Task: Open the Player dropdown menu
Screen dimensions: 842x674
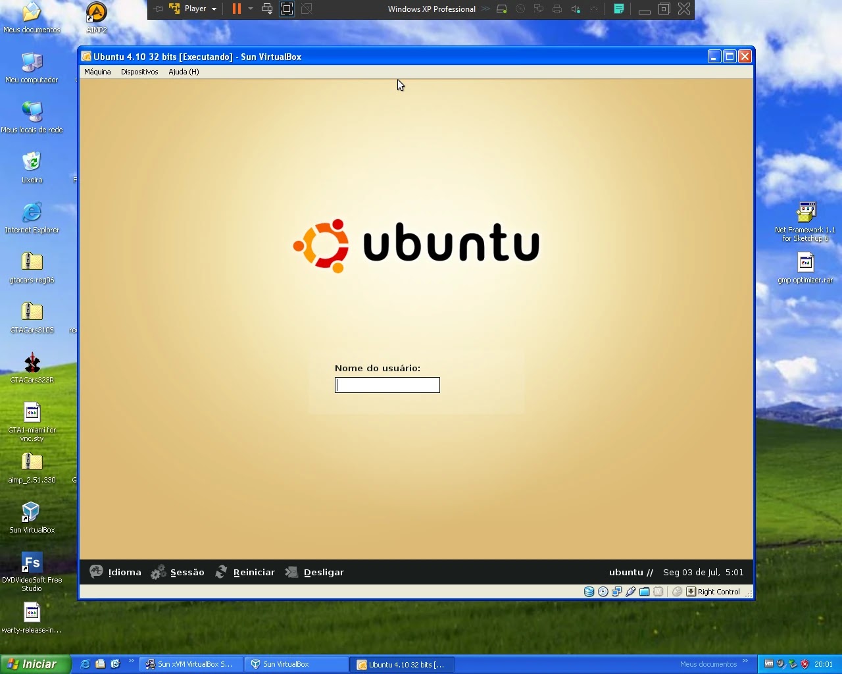Action: tap(193, 9)
